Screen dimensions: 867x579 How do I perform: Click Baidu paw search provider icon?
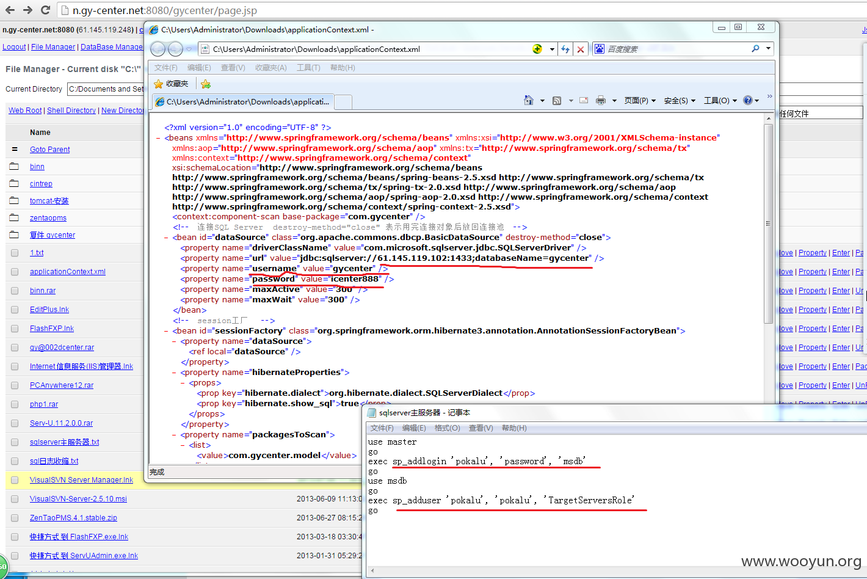(600, 49)
